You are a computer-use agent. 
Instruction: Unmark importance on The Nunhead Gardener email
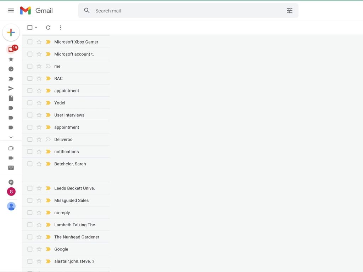(48, 237)
